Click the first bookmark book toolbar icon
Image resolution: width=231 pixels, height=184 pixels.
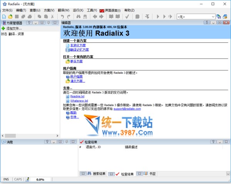pos(111,17)
